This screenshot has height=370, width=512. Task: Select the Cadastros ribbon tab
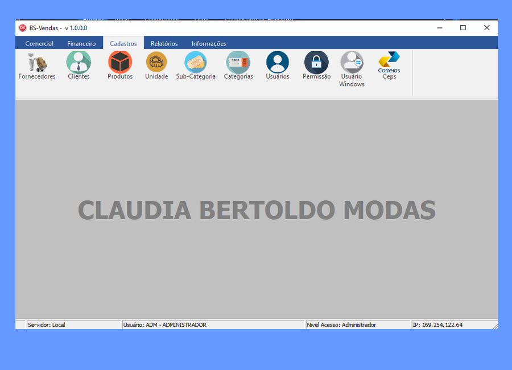[123, 43]
